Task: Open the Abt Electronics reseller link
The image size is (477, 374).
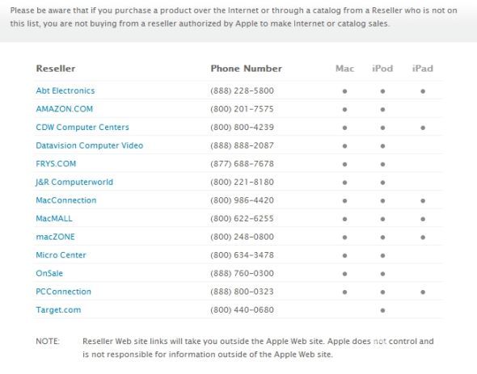Action: (x=65, y=91)
